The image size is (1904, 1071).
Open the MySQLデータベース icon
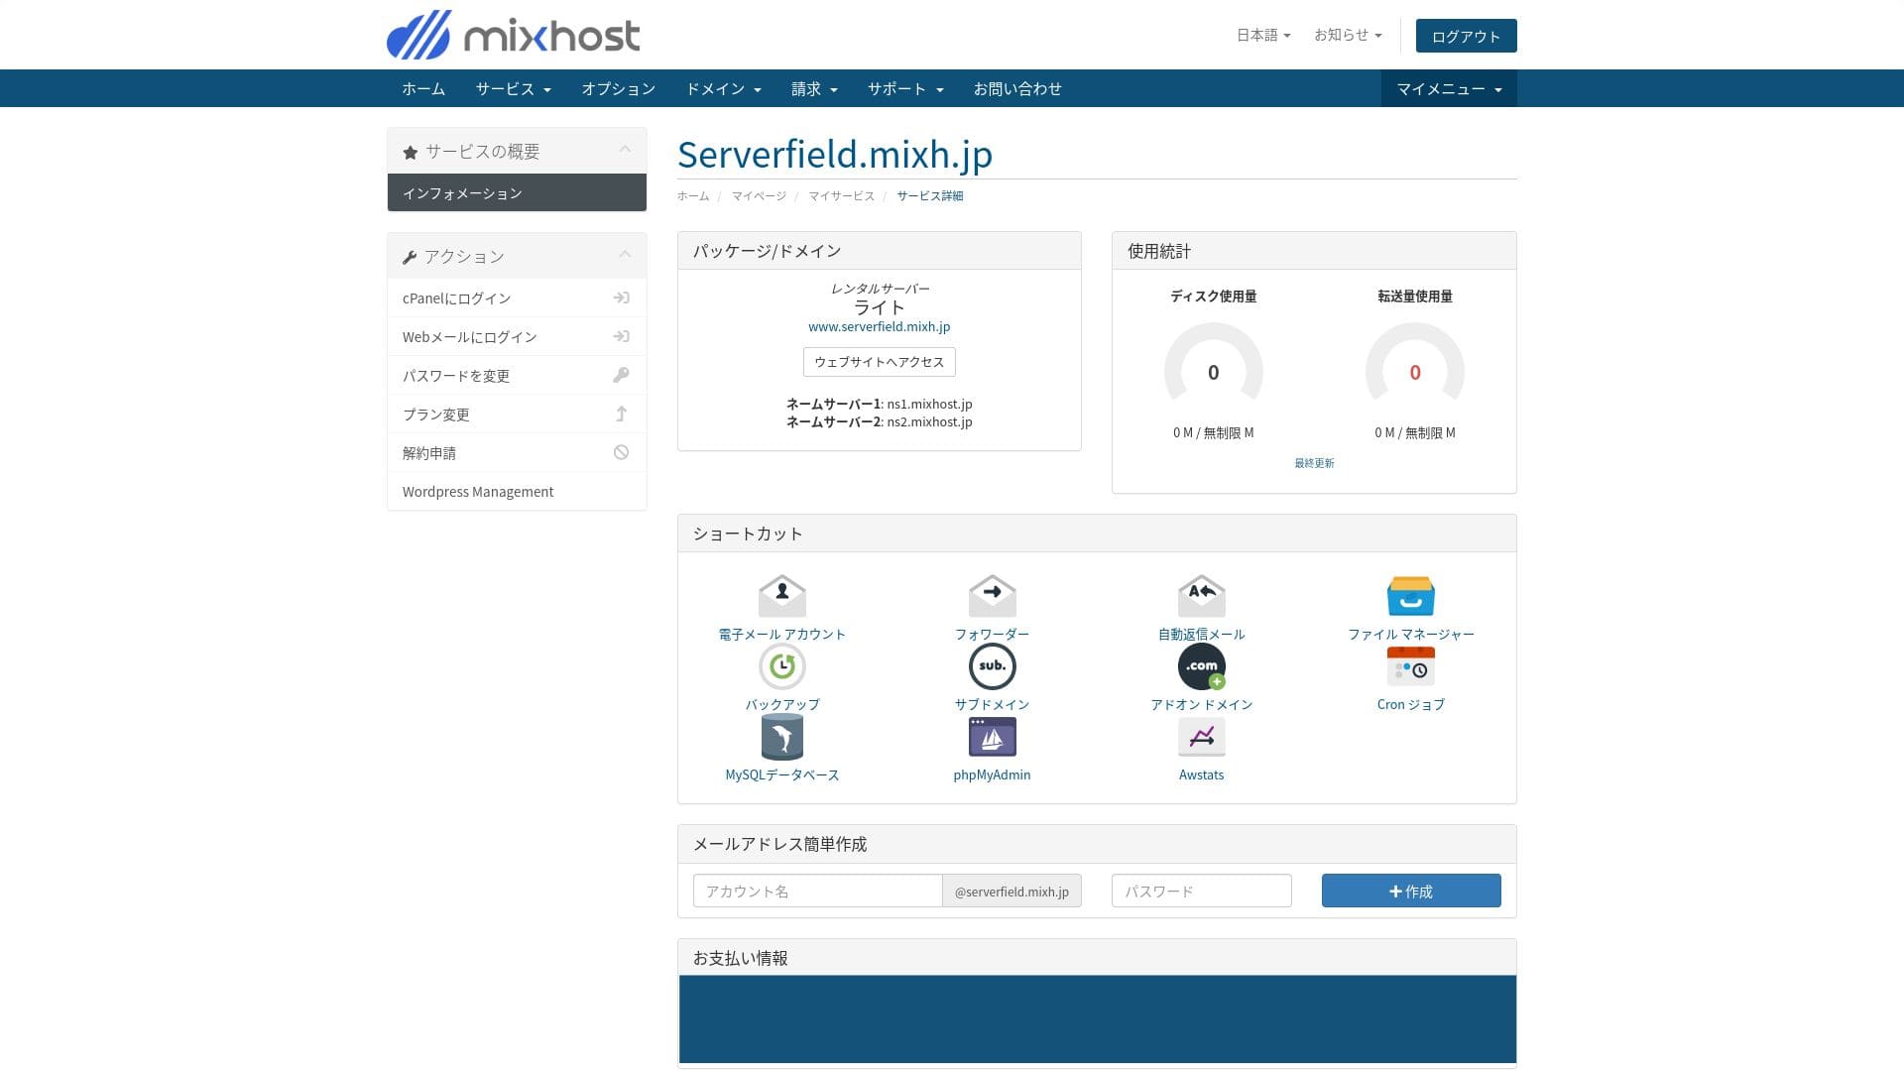[x=781, y=737]
